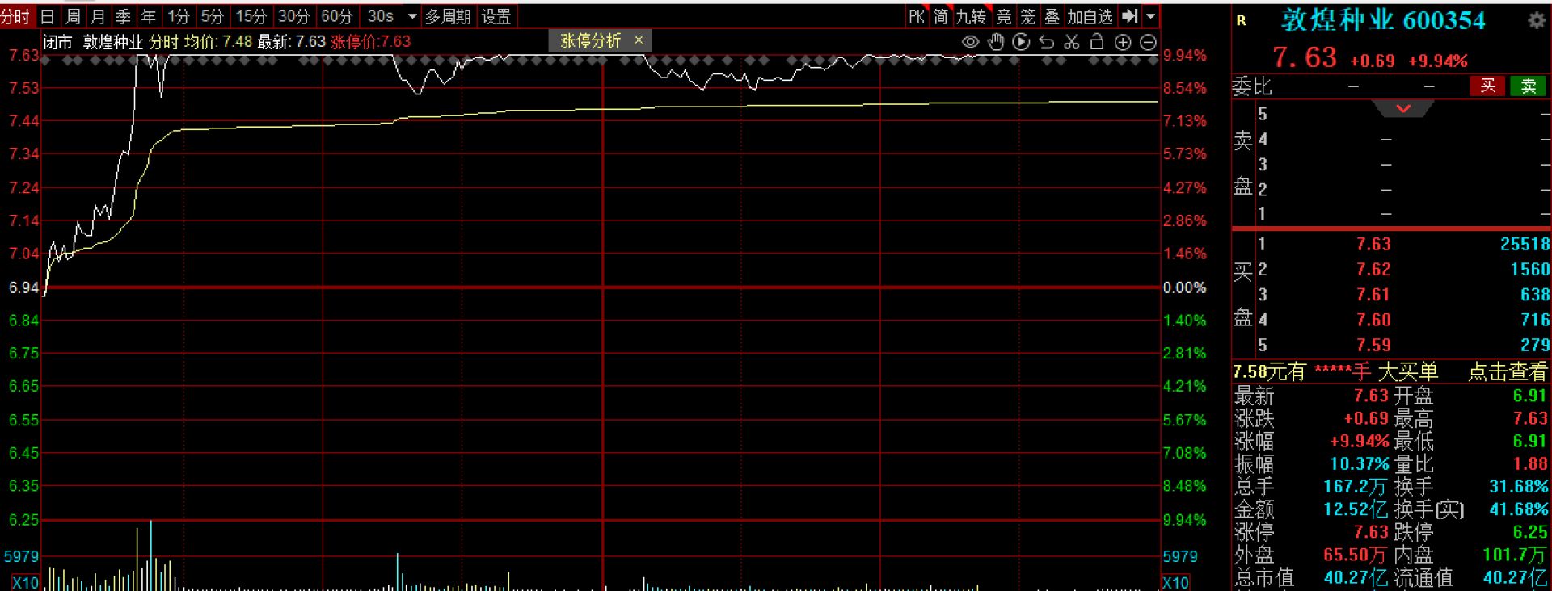This screenshot has width=1552, height=591.
Task: Click the red 买 buy button
Action: [x=1487, y=86]
